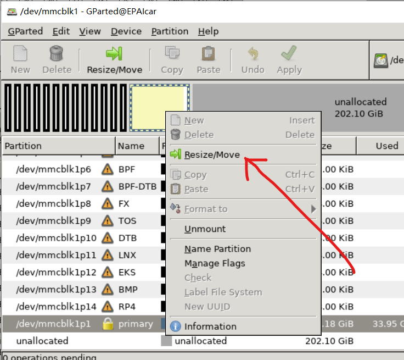Choose Resize/Move in context menu
Image resolution: width=404 pixels, height=360 pixels.
[243, 154]
